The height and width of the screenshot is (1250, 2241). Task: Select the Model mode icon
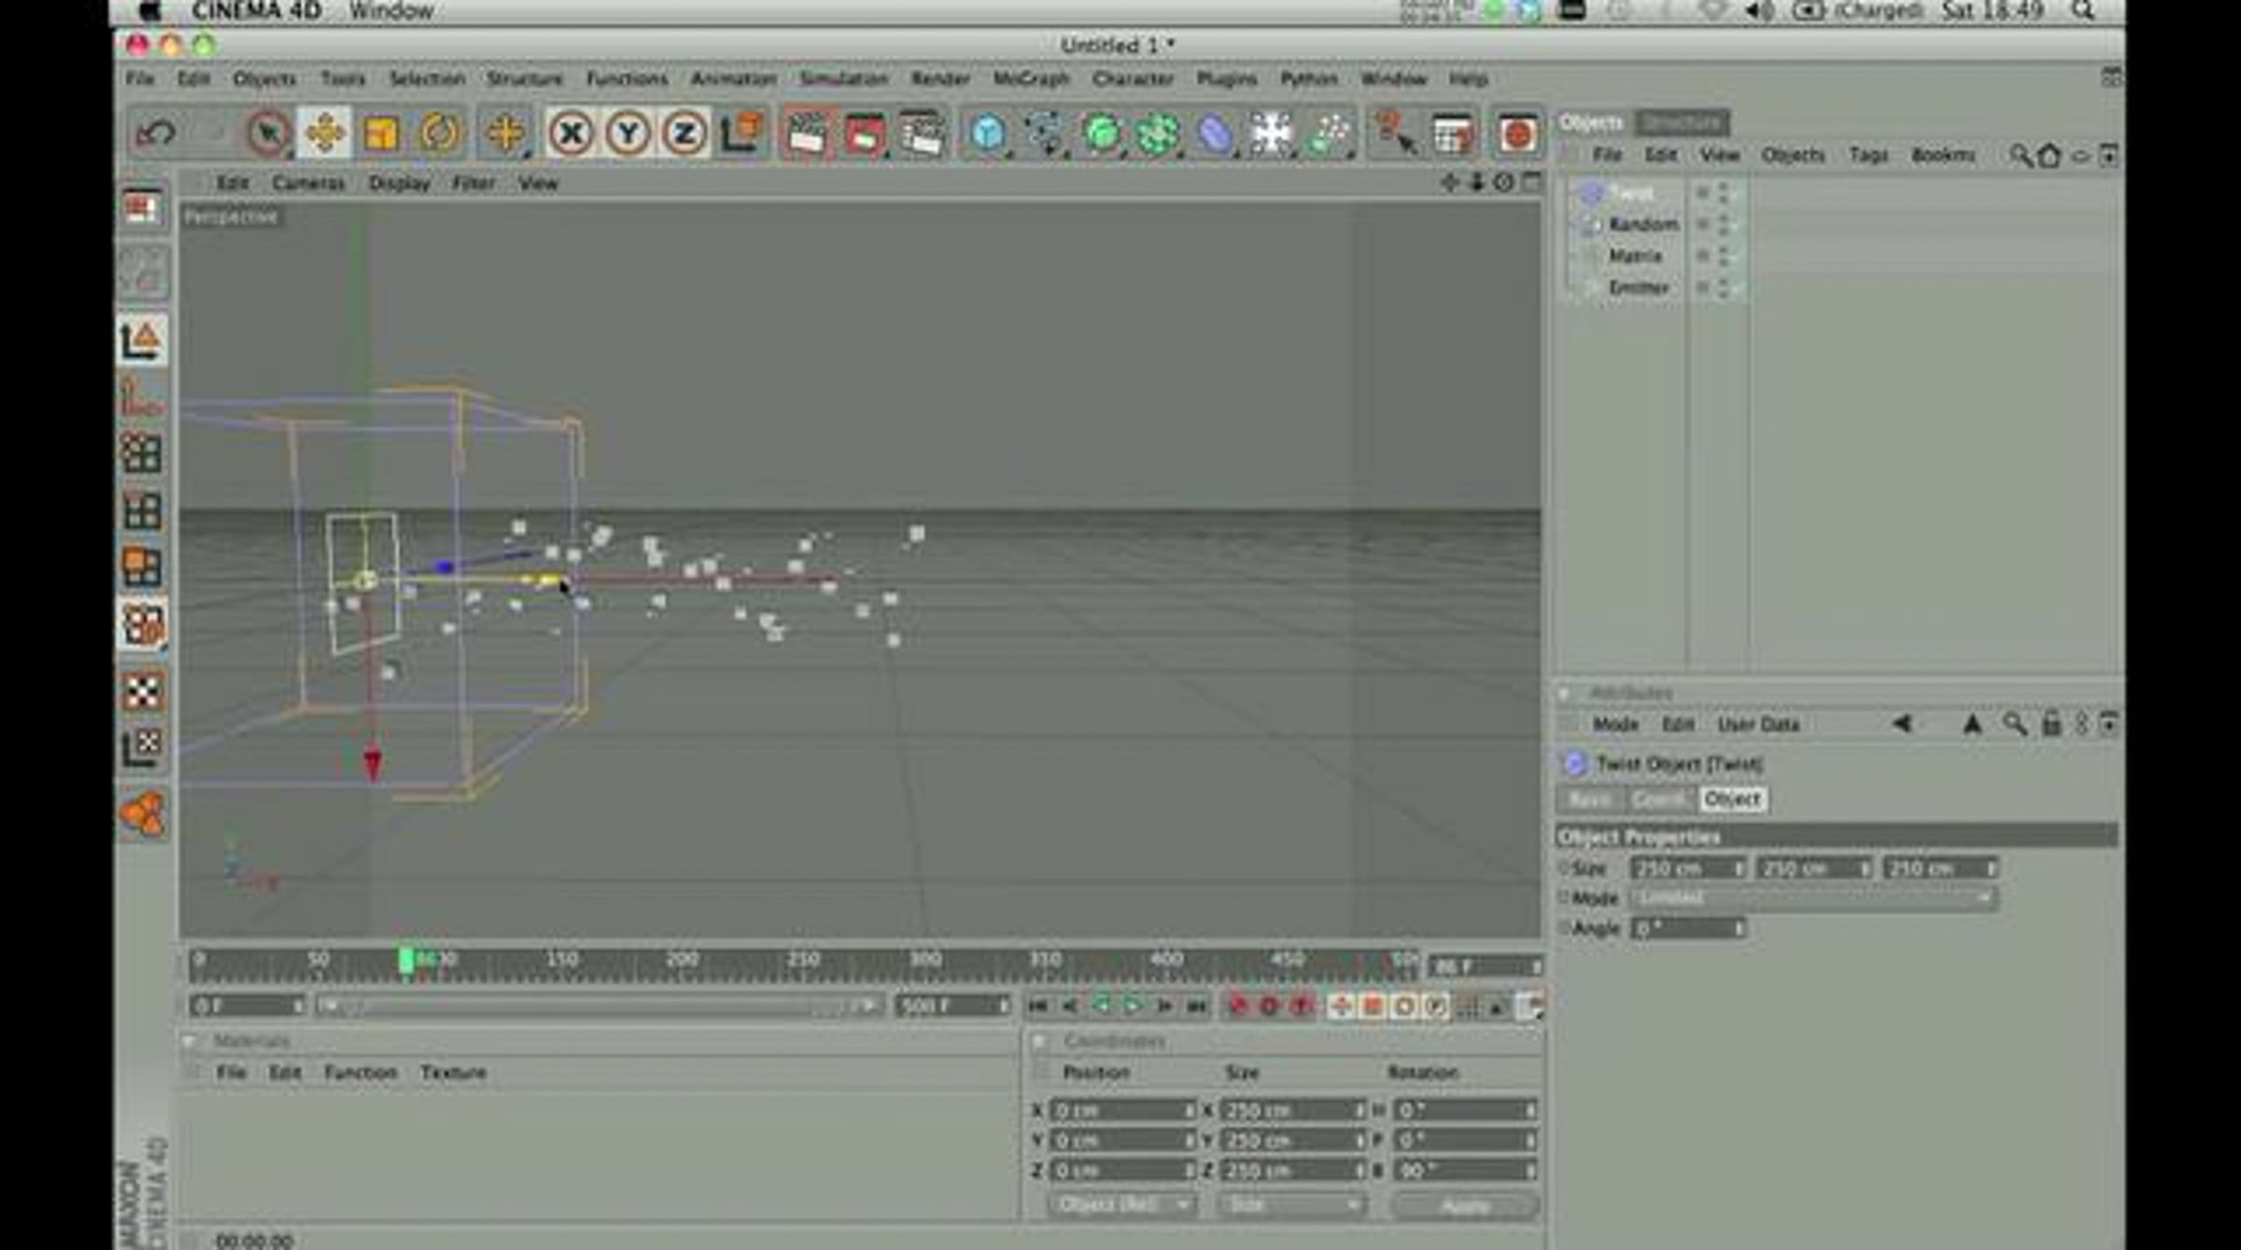click(x=142, y=339)
